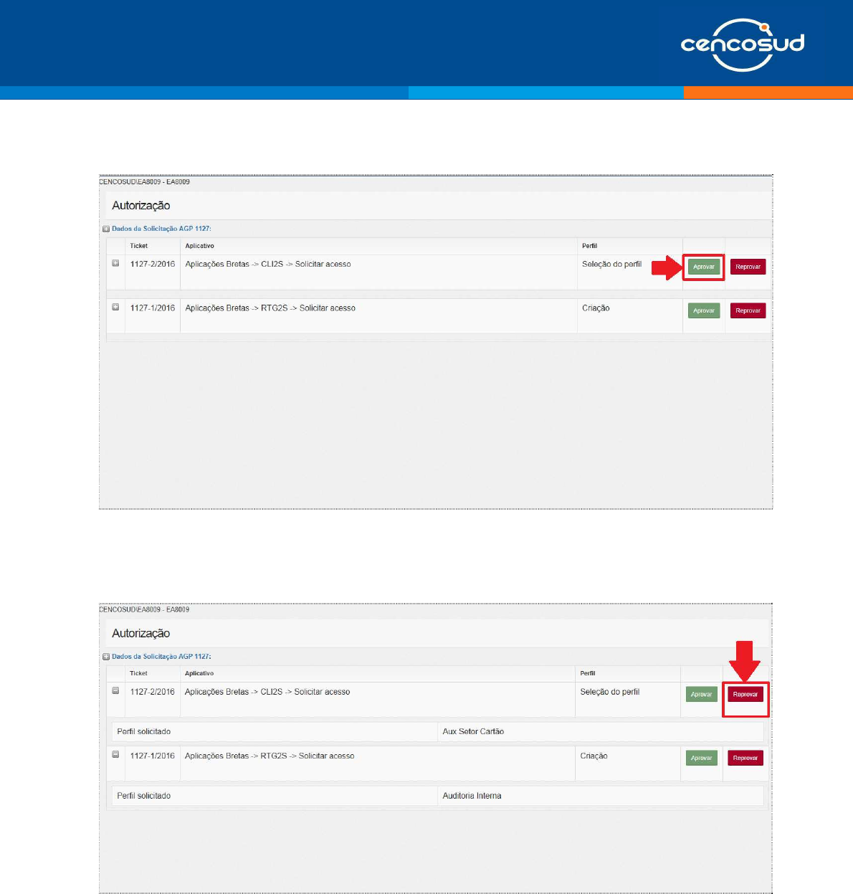The image size is (853, 894).
Task: Select 'Auditoria Interna' profile value
Action: pyautogui.click(x=472, y=796)
